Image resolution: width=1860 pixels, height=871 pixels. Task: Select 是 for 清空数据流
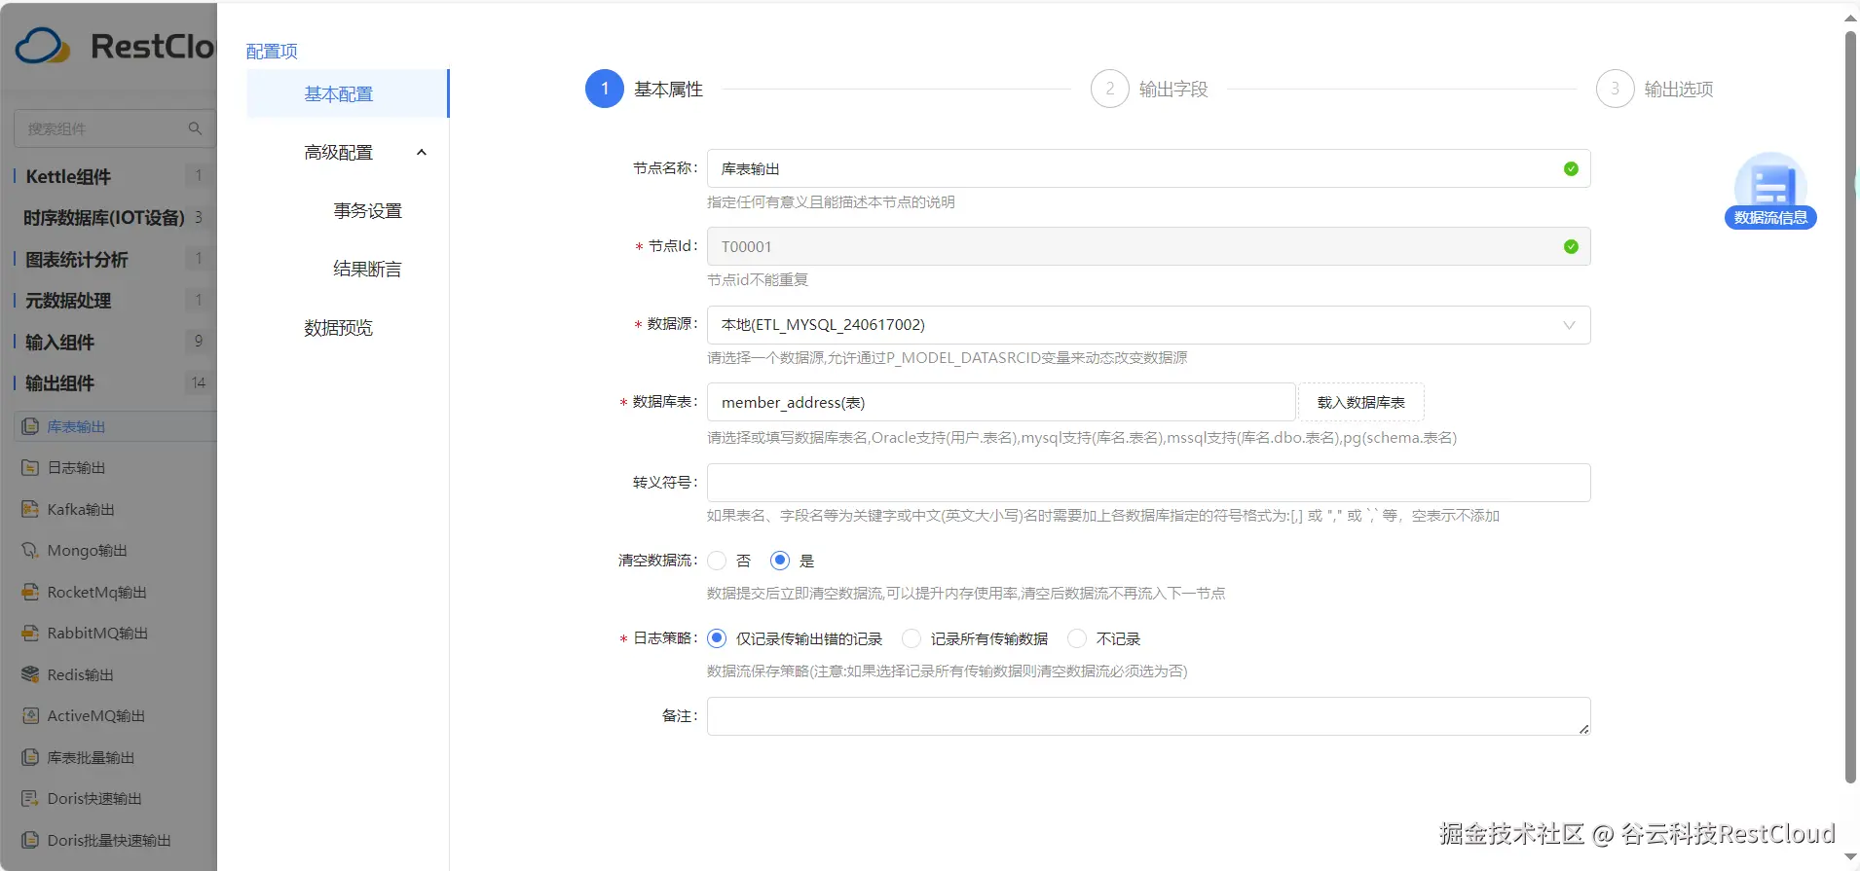[780, 561]
